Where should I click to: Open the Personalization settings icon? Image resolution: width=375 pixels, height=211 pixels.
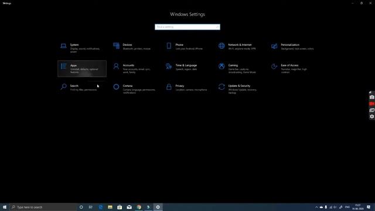(x=274, y=46)
